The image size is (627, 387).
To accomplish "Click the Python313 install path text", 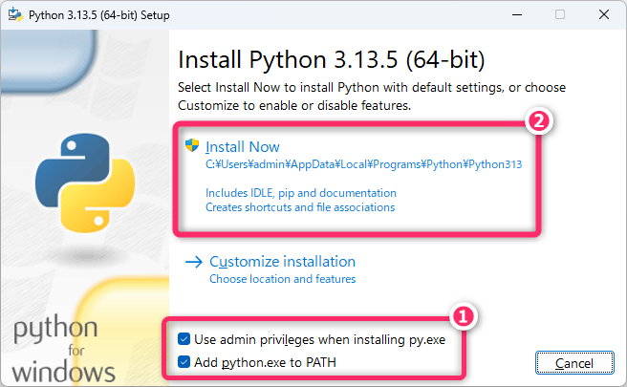I will pos(363,164).
